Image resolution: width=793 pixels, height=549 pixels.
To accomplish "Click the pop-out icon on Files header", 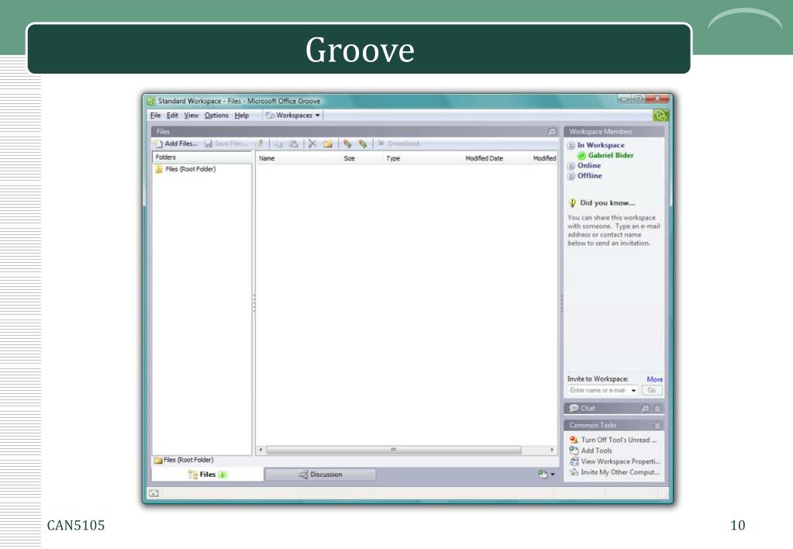I will [552, 132].
